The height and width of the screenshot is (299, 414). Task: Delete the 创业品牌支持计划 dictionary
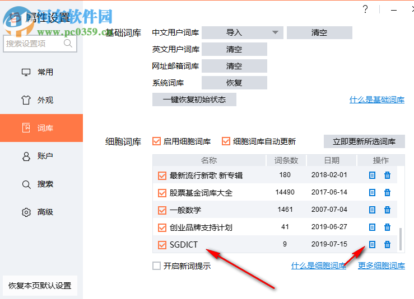pos(387,227)
